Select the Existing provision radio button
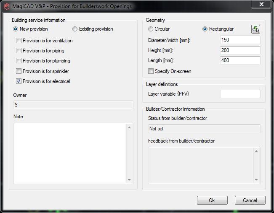 tap(75, 29)
